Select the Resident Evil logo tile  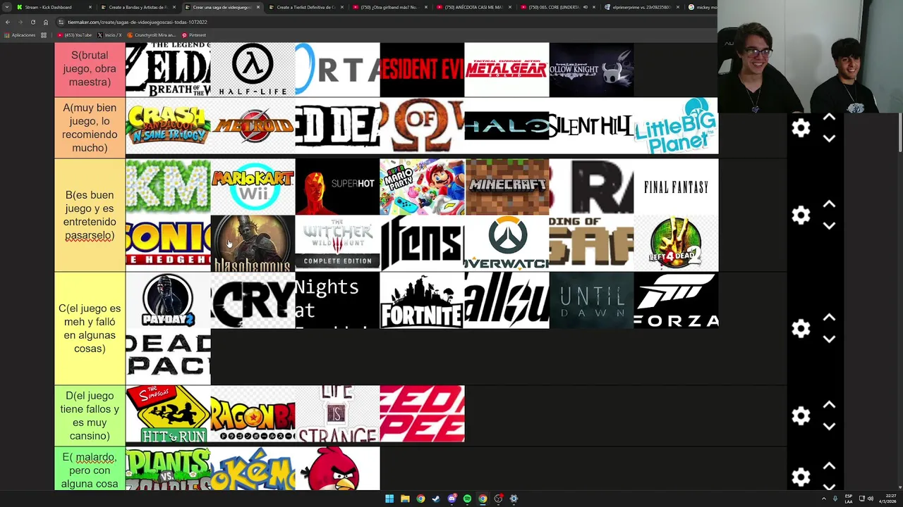(x=422, y=69)
